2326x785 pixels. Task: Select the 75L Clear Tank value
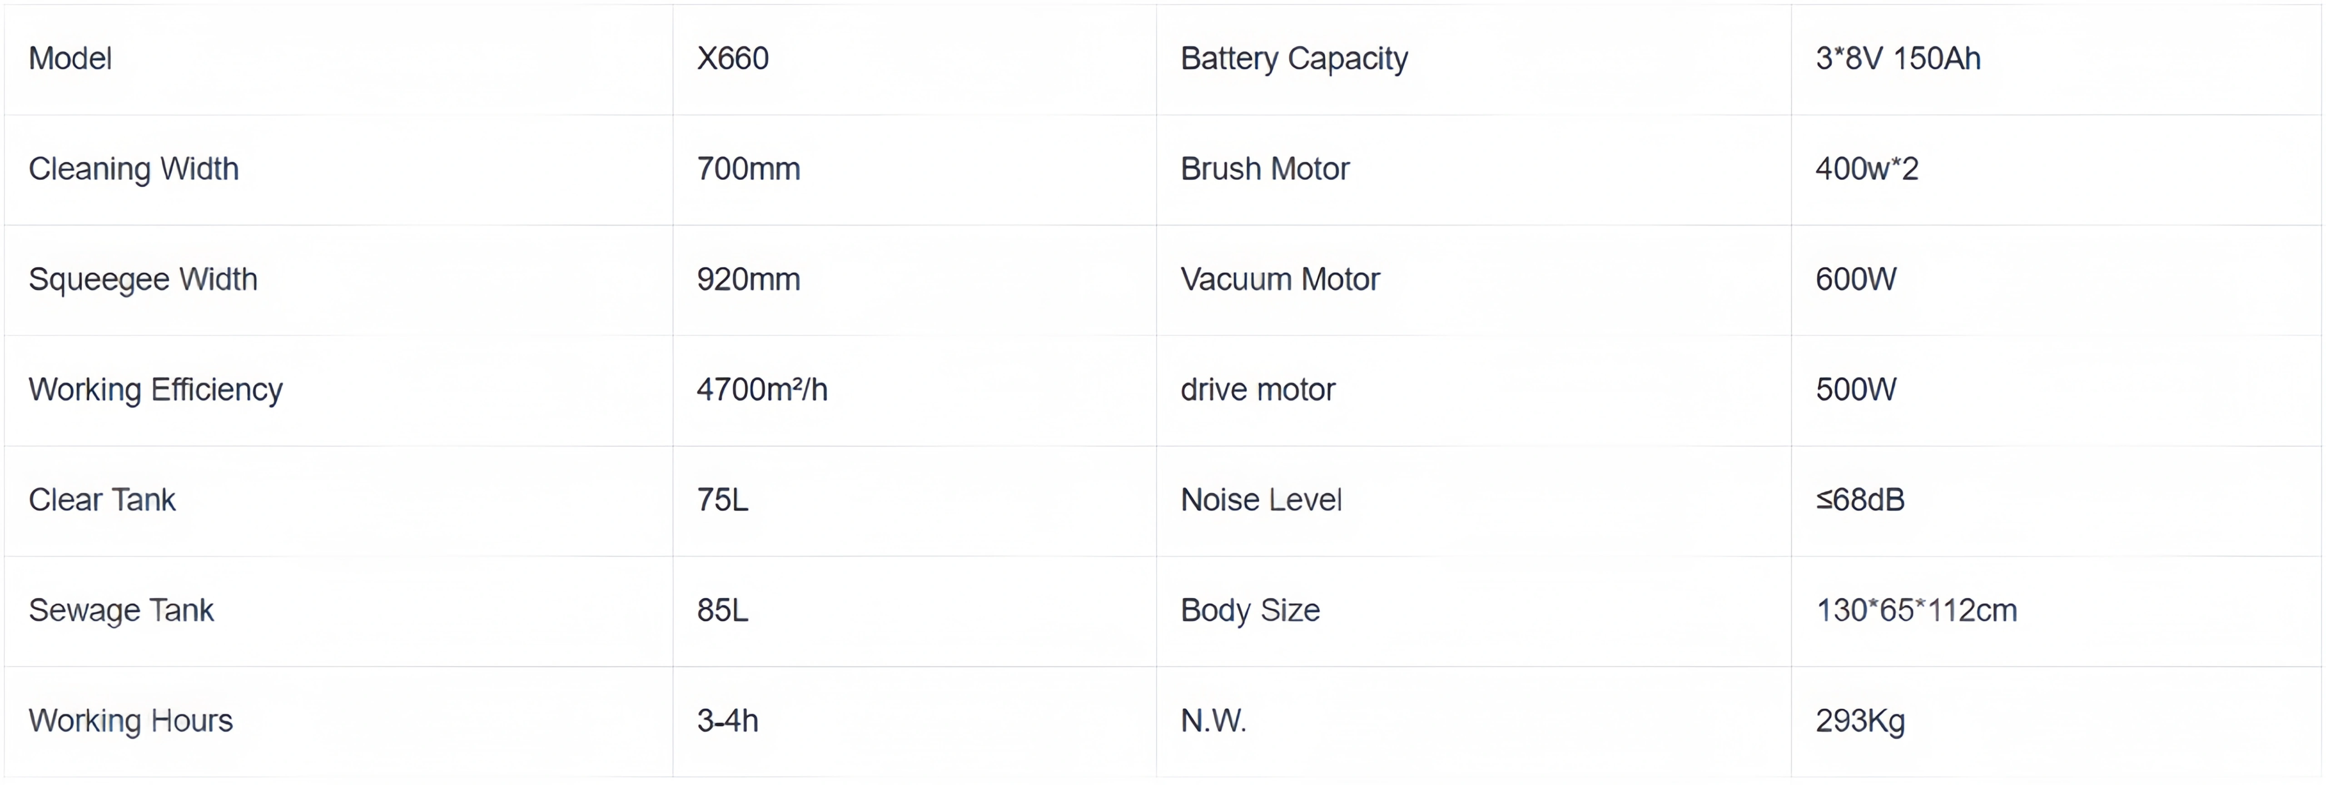tap(722, 501)
